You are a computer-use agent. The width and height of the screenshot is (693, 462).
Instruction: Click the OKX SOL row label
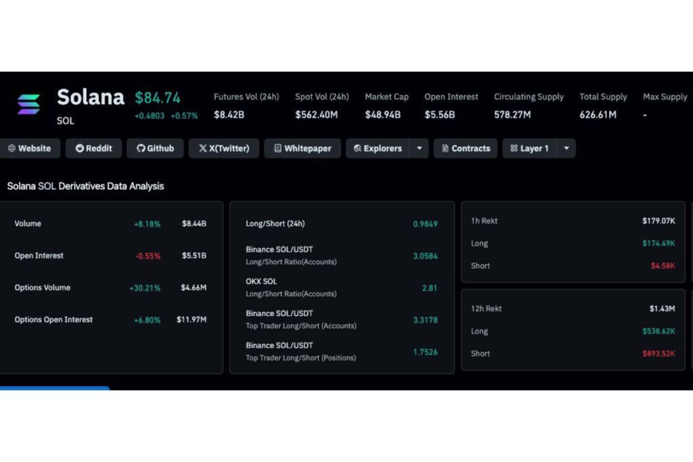click(x=261, y=281)
